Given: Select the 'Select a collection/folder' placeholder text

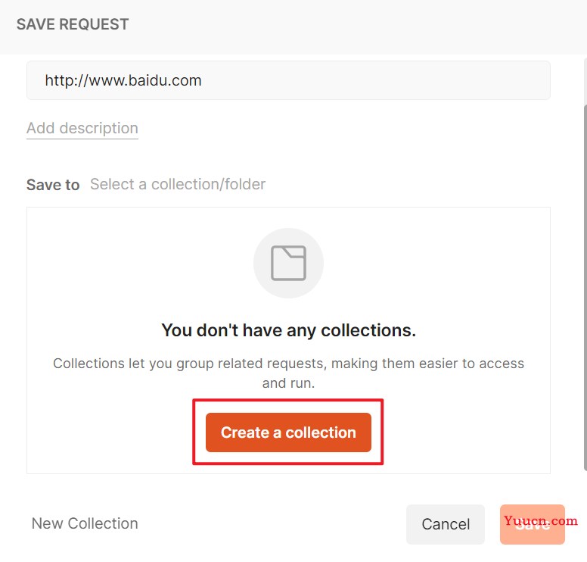Looking at the screenshot, I should pyautogui.click(x=178, y=185).
